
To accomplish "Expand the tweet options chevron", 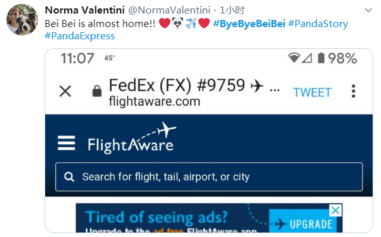I will point(368,10).
